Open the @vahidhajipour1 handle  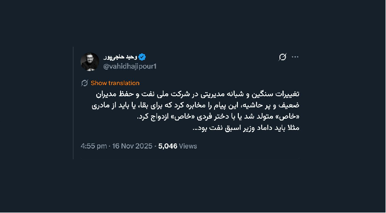(129, 66)
